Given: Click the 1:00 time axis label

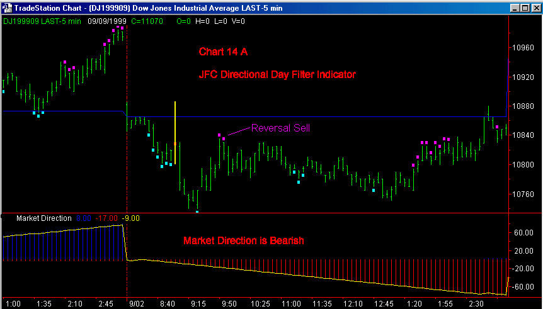Looking at the screenshot, I should click(13, 304).
